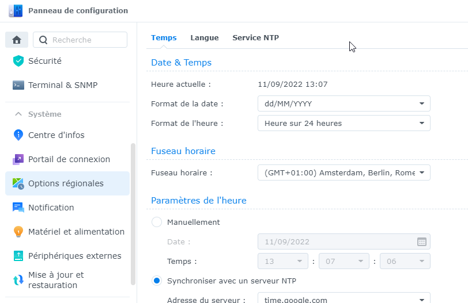The image size is (468, 303).
Task: Open Portail de connexion icon
Action: (18, 159)
